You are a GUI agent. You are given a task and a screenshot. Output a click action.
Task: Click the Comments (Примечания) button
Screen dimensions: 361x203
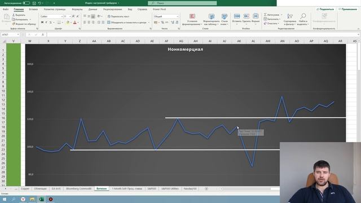click(347, 9)
